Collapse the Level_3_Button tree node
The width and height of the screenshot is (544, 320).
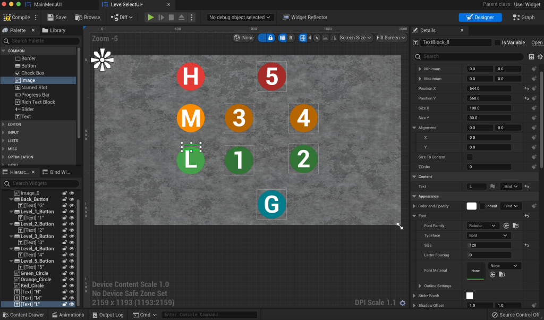pyautogui.click(x=11, y=237)
